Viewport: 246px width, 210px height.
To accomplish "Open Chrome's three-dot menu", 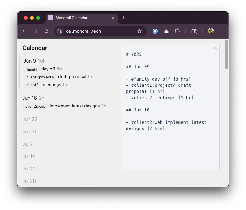I will tap(222, 31).
